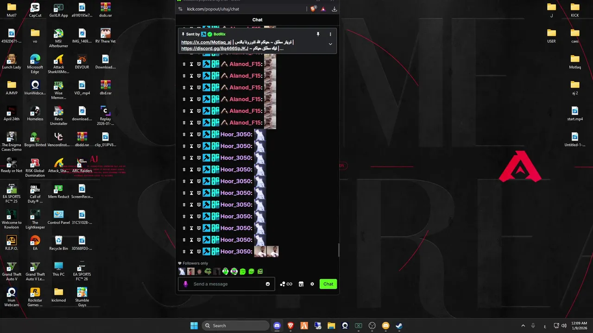Select the kickmod folder on desktop

point(58,295)
